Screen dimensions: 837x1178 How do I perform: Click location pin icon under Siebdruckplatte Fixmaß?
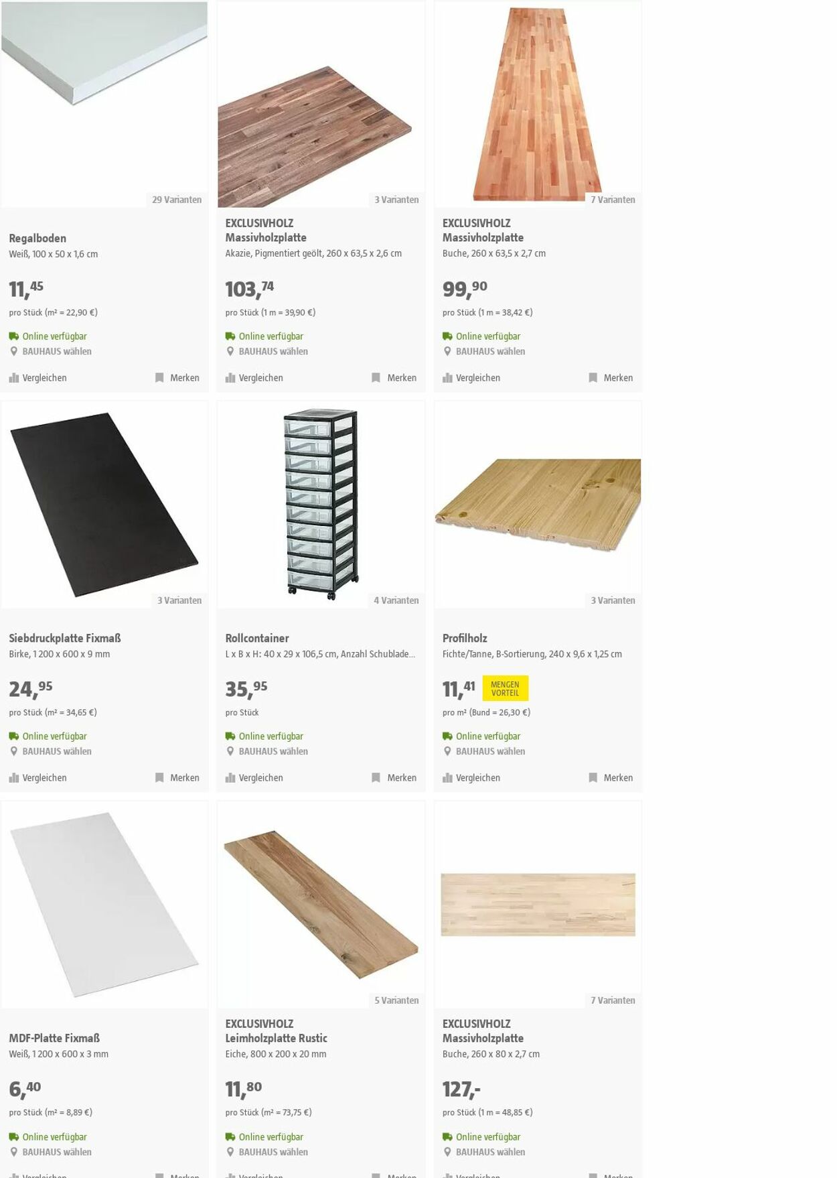click(x=14, y=752)
